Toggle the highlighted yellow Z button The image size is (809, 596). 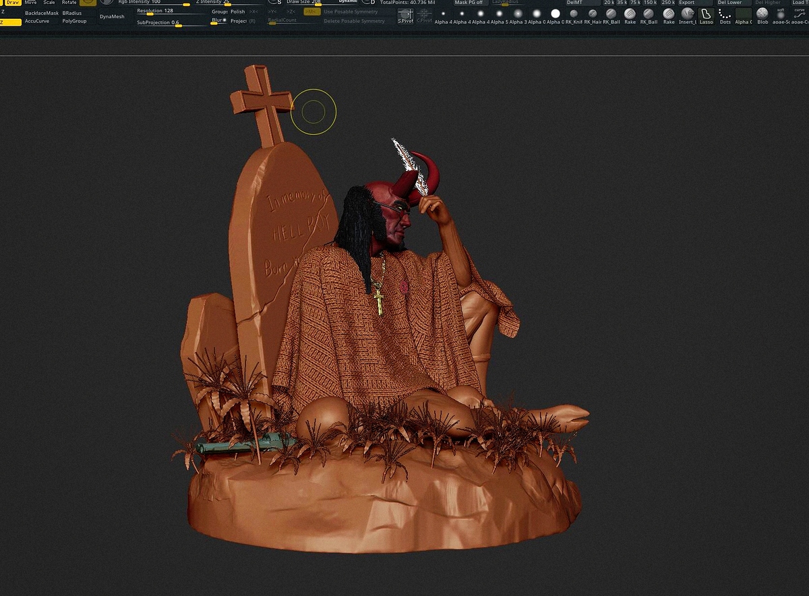click(x=11, y=22)
